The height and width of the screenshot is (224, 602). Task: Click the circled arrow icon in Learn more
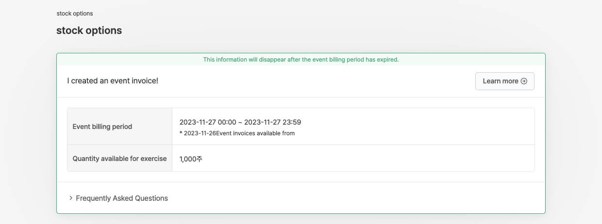click(524, 81)
